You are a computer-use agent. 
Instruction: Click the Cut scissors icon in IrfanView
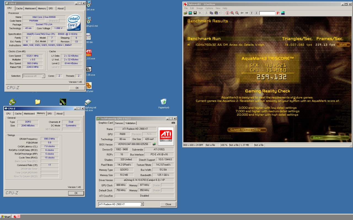[206, 13]
